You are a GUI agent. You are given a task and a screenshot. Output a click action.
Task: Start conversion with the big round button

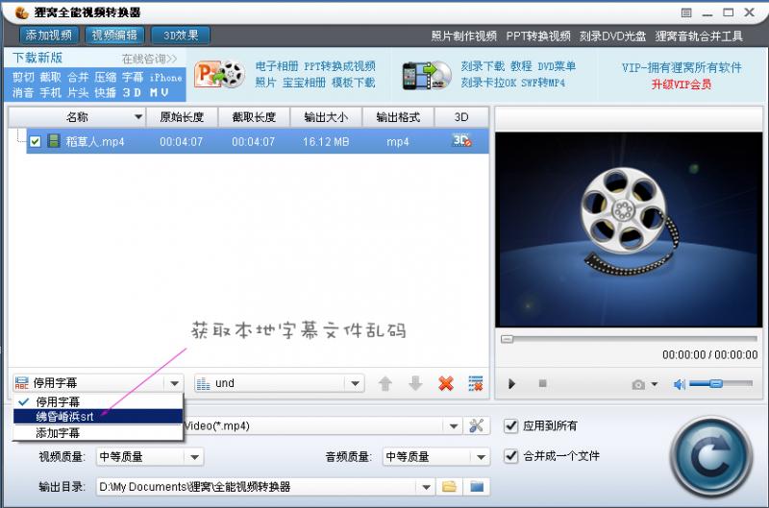tap(711, 457)
